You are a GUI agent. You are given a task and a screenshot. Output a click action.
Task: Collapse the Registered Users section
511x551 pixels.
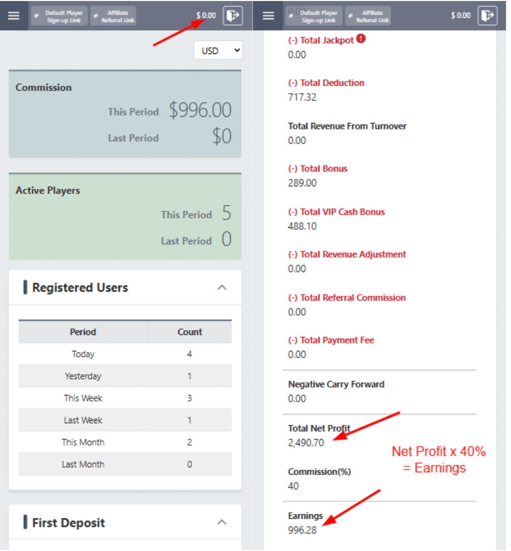click(x=222, y=287)
